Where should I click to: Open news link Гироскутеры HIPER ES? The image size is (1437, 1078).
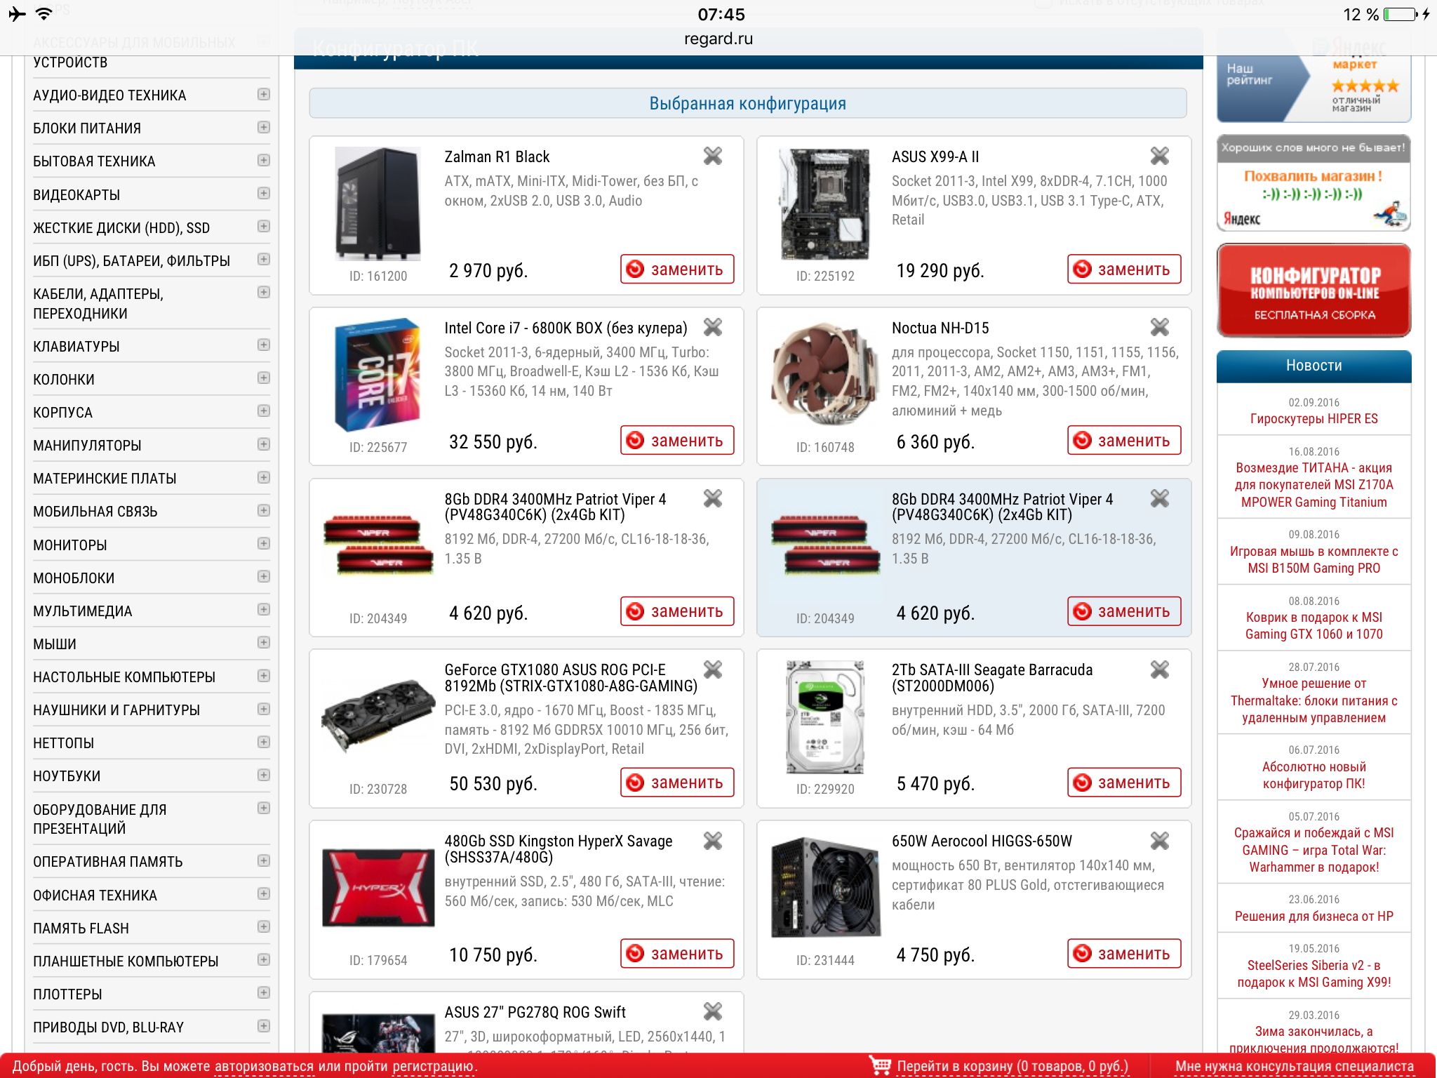(x=1314, y=419)
